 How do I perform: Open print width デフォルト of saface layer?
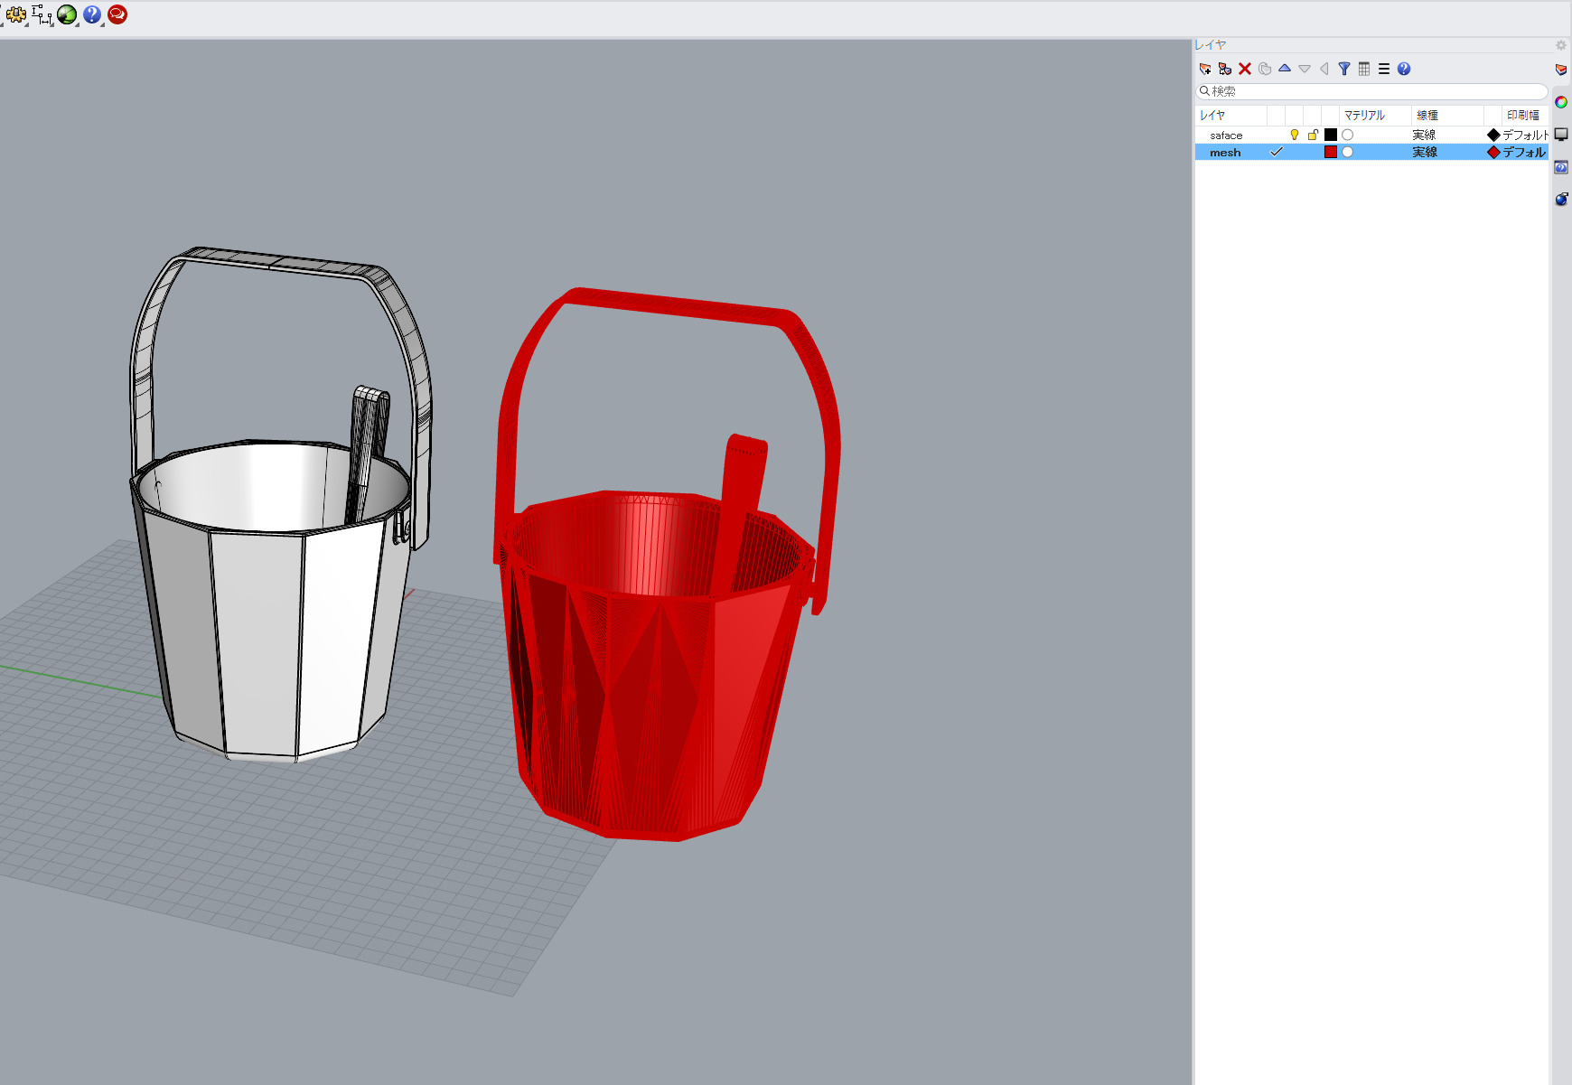coord(1525,135)
